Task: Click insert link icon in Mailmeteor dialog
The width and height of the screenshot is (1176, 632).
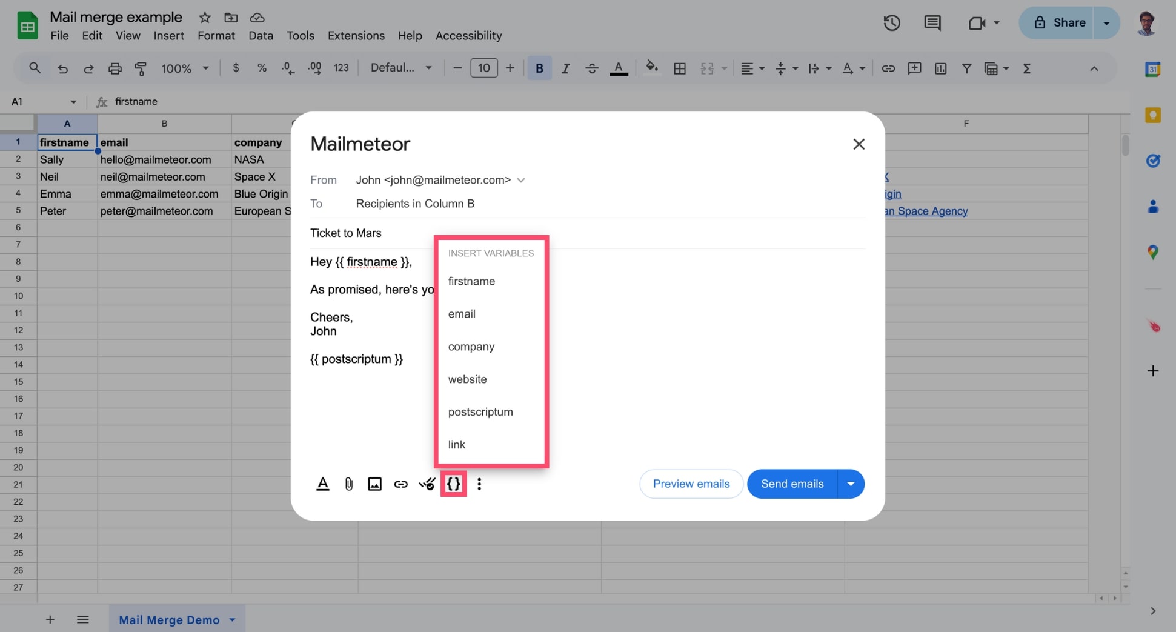Action: pyautogui.click(x=400, y=484)
